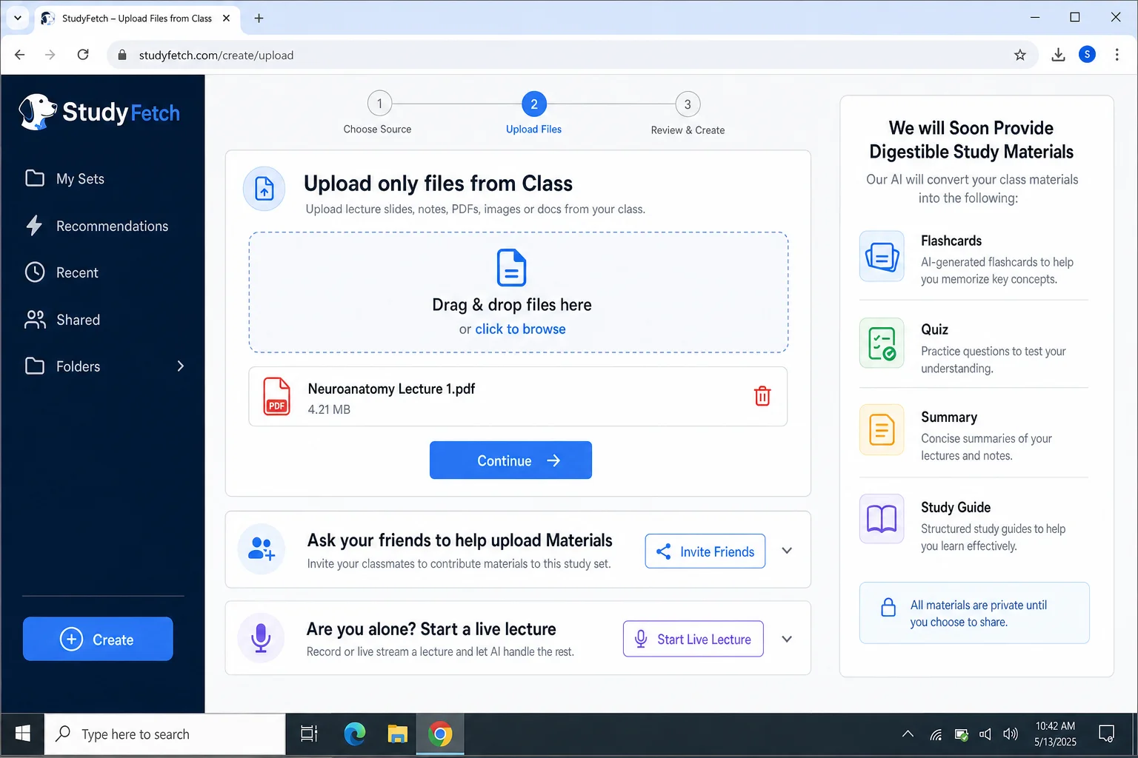Open the Windows Start menu
This screenshot has width=1138, height=758.
pyautogui.click(x=22, y=734)
